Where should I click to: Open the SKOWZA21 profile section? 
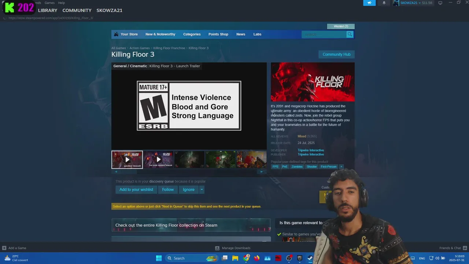click(109, 10)
